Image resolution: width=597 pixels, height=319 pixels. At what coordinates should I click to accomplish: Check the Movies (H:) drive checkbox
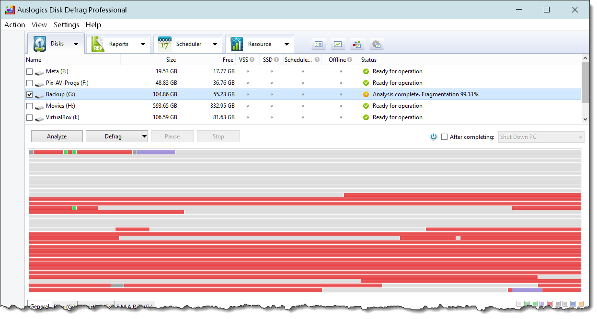coord(30,106)
